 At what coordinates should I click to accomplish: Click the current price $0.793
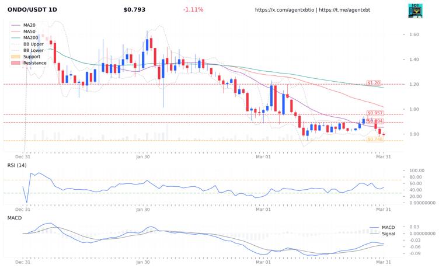134,10
